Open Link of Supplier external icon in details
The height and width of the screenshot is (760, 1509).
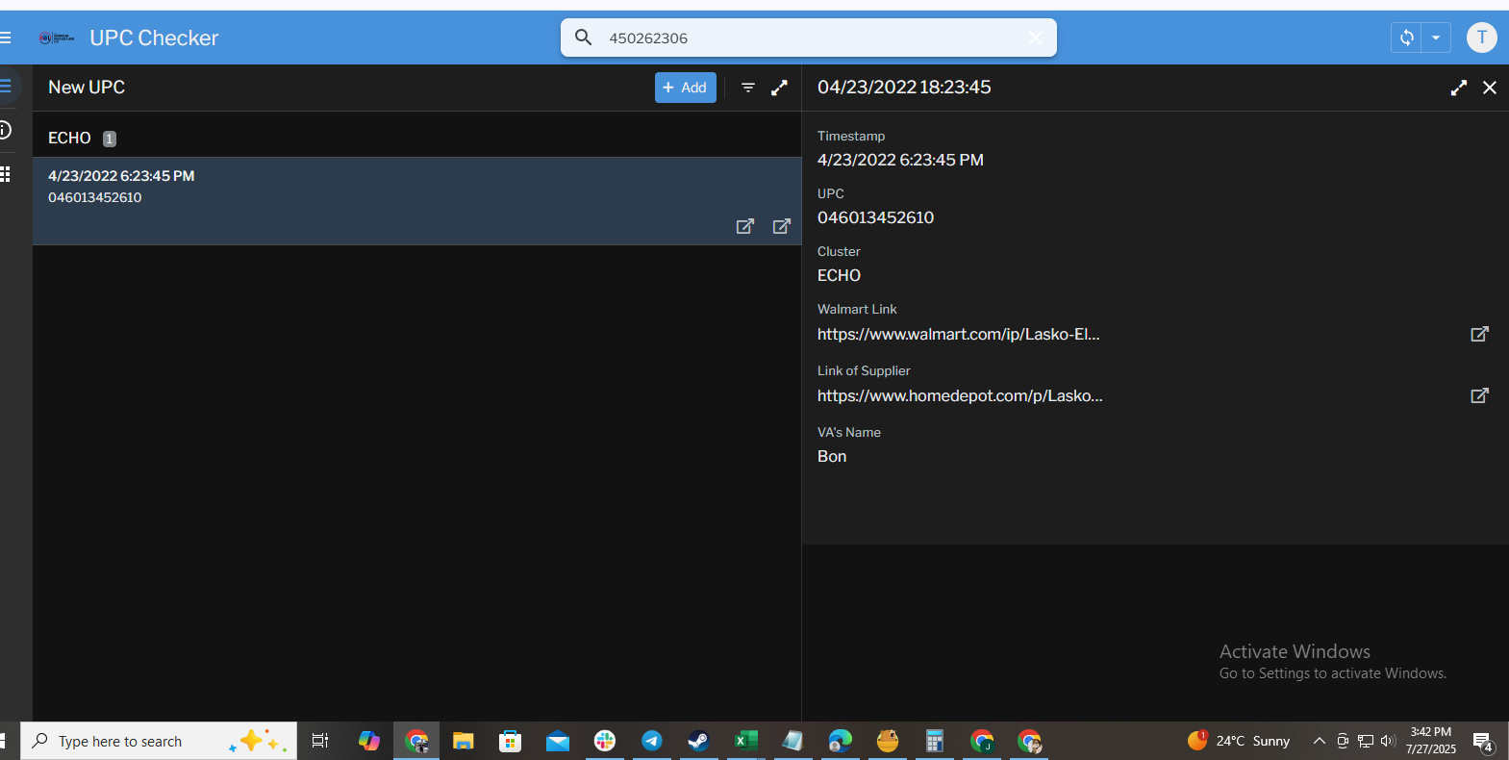[1479, 395]
